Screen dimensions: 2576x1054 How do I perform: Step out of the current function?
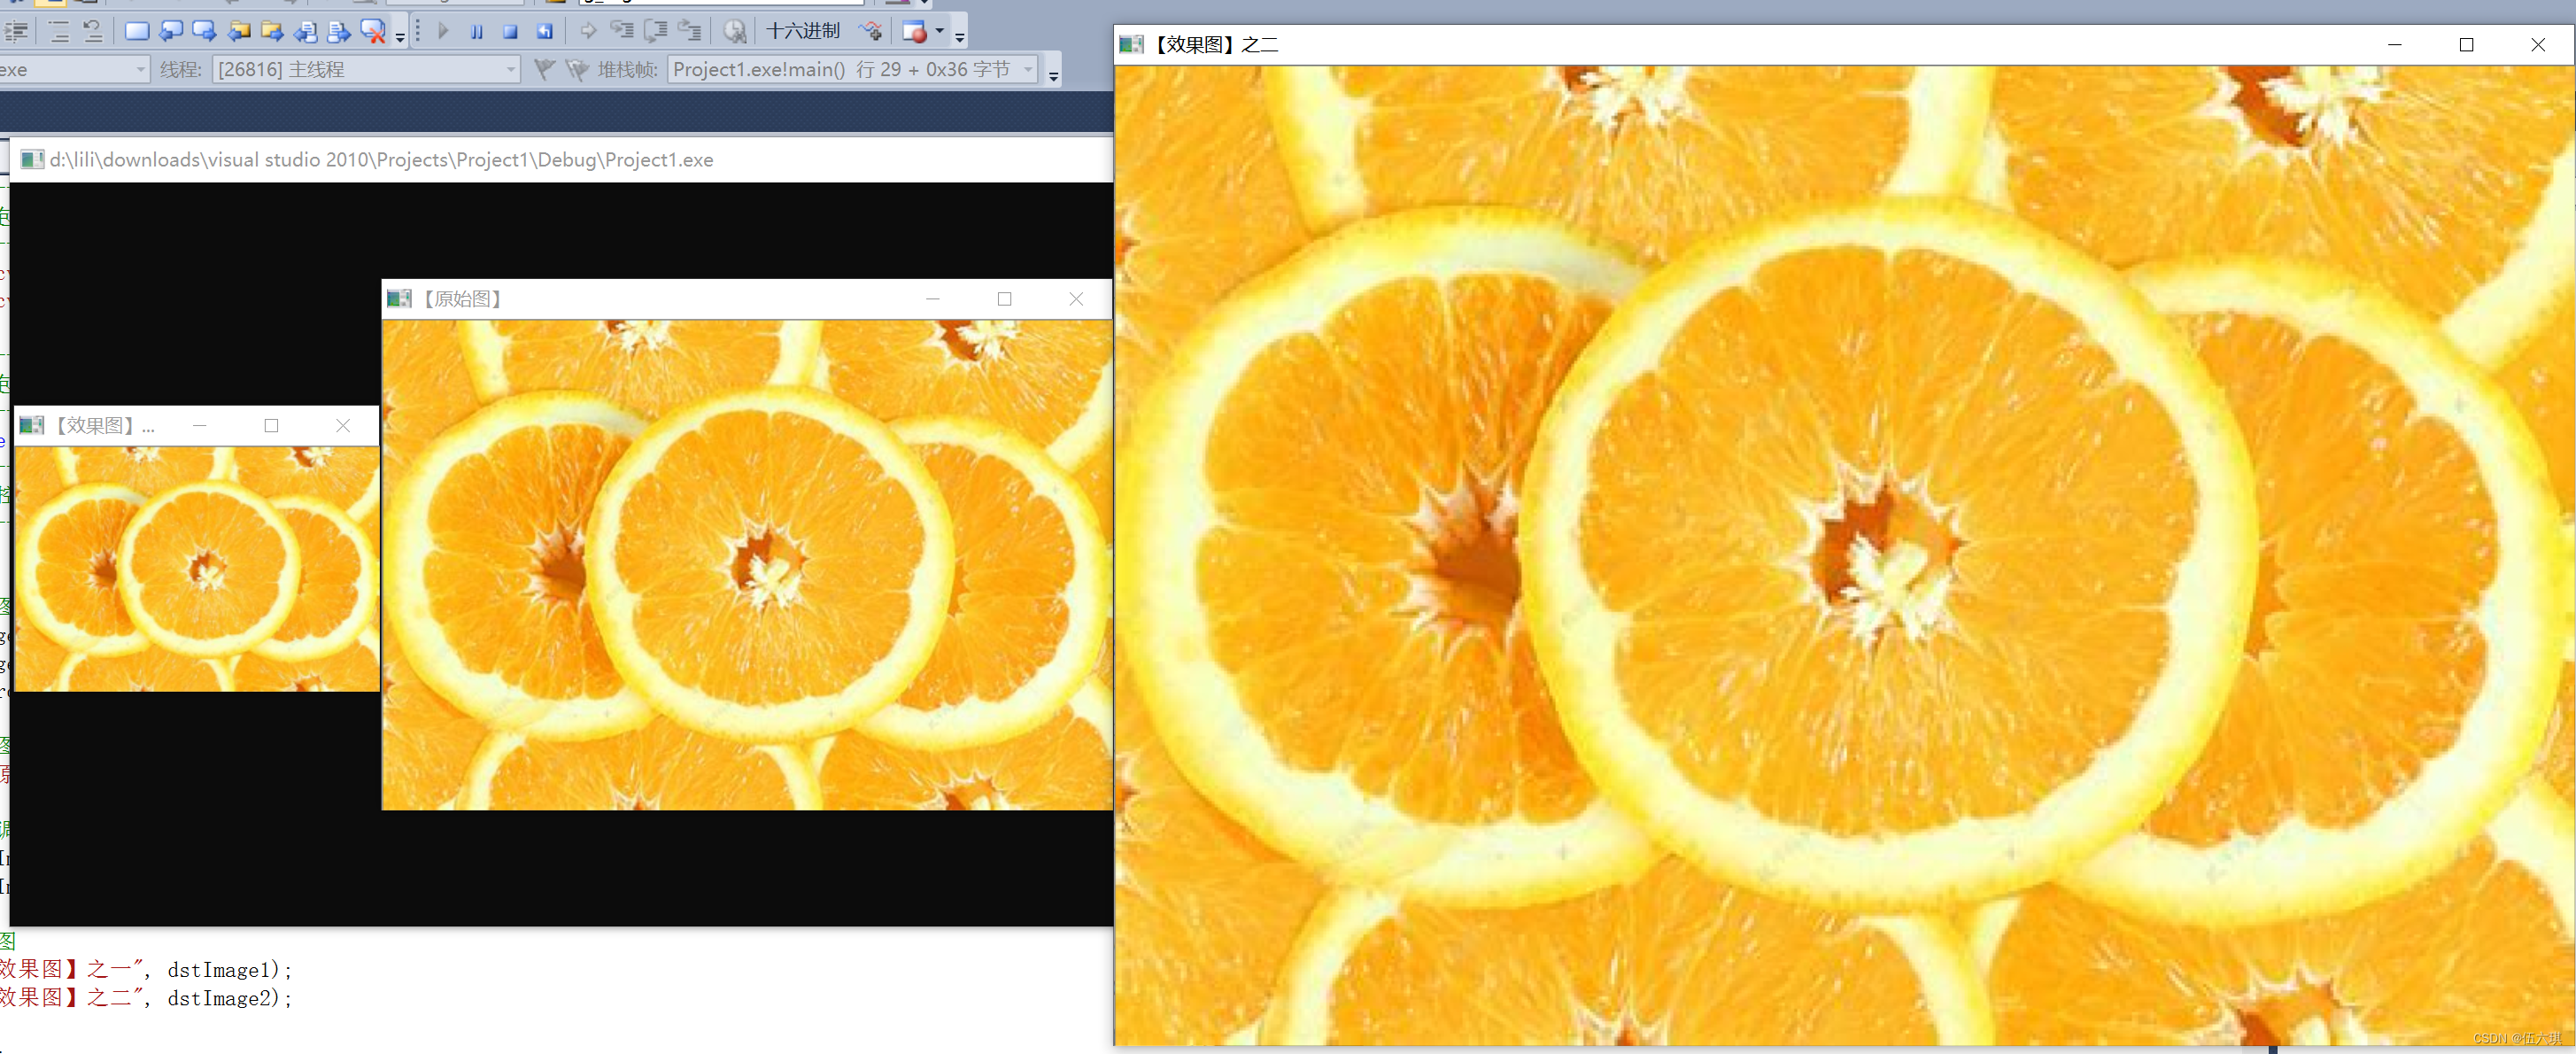(x=690, y=31)
